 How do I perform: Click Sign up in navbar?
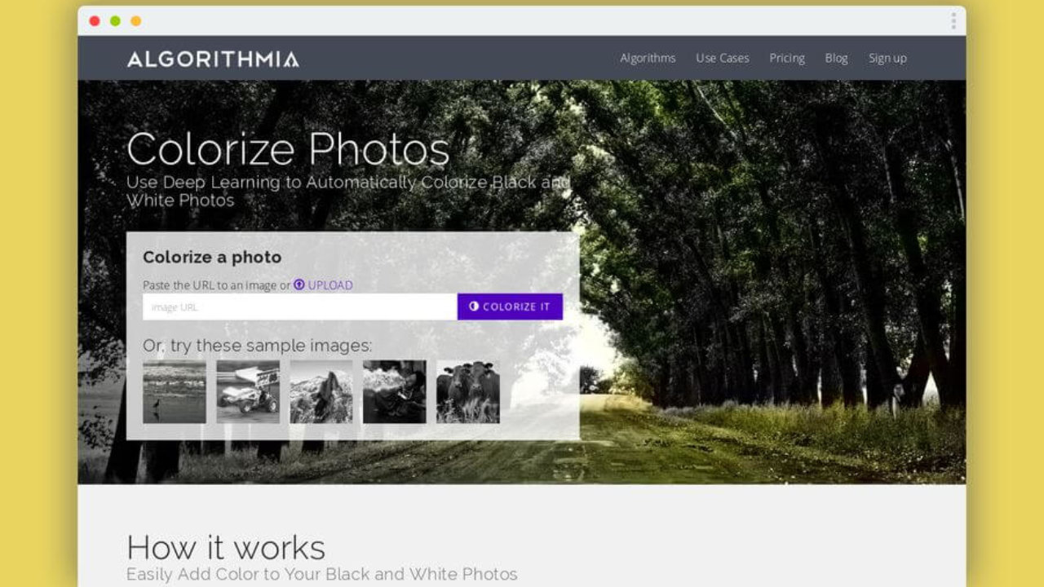point(887,58)
